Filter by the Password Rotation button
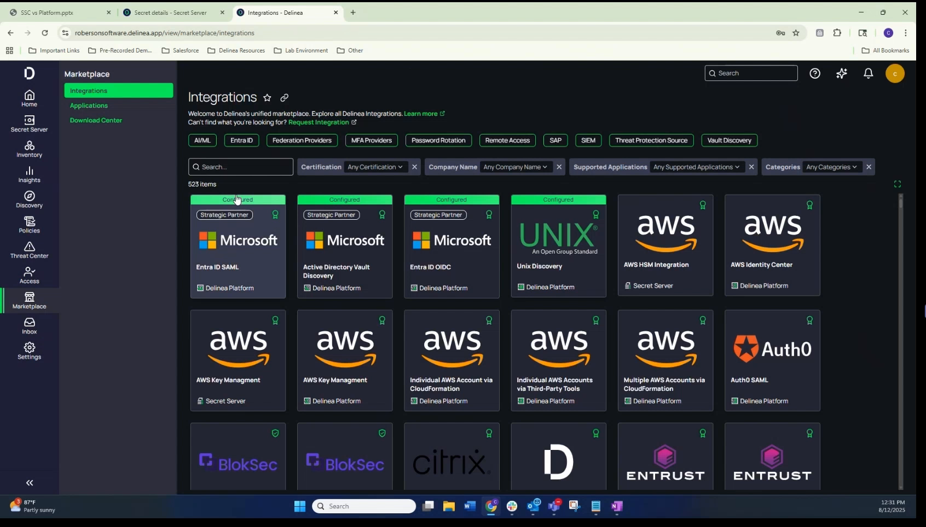Viewport: 926px width, 527px height. click(x=438, y=140)
